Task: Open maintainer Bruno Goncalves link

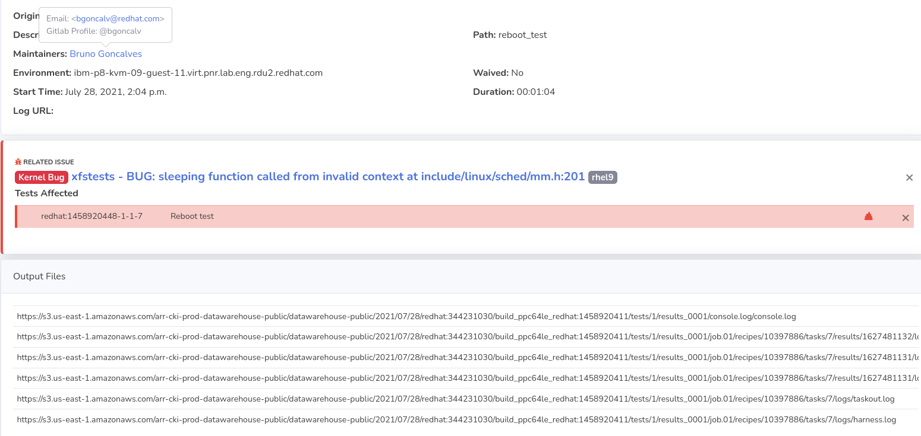Action: (106, 54)
